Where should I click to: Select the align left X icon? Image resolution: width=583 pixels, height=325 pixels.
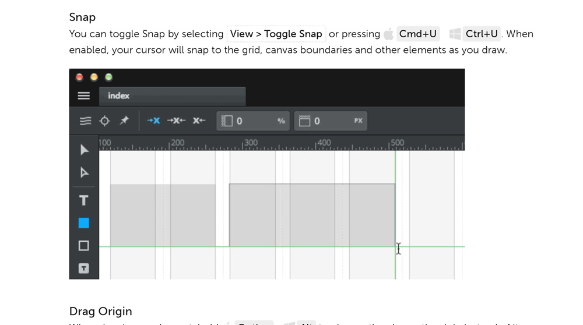pos(153,121)
